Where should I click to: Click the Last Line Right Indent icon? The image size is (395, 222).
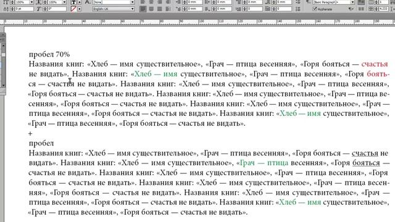click(x=207, y=9)
